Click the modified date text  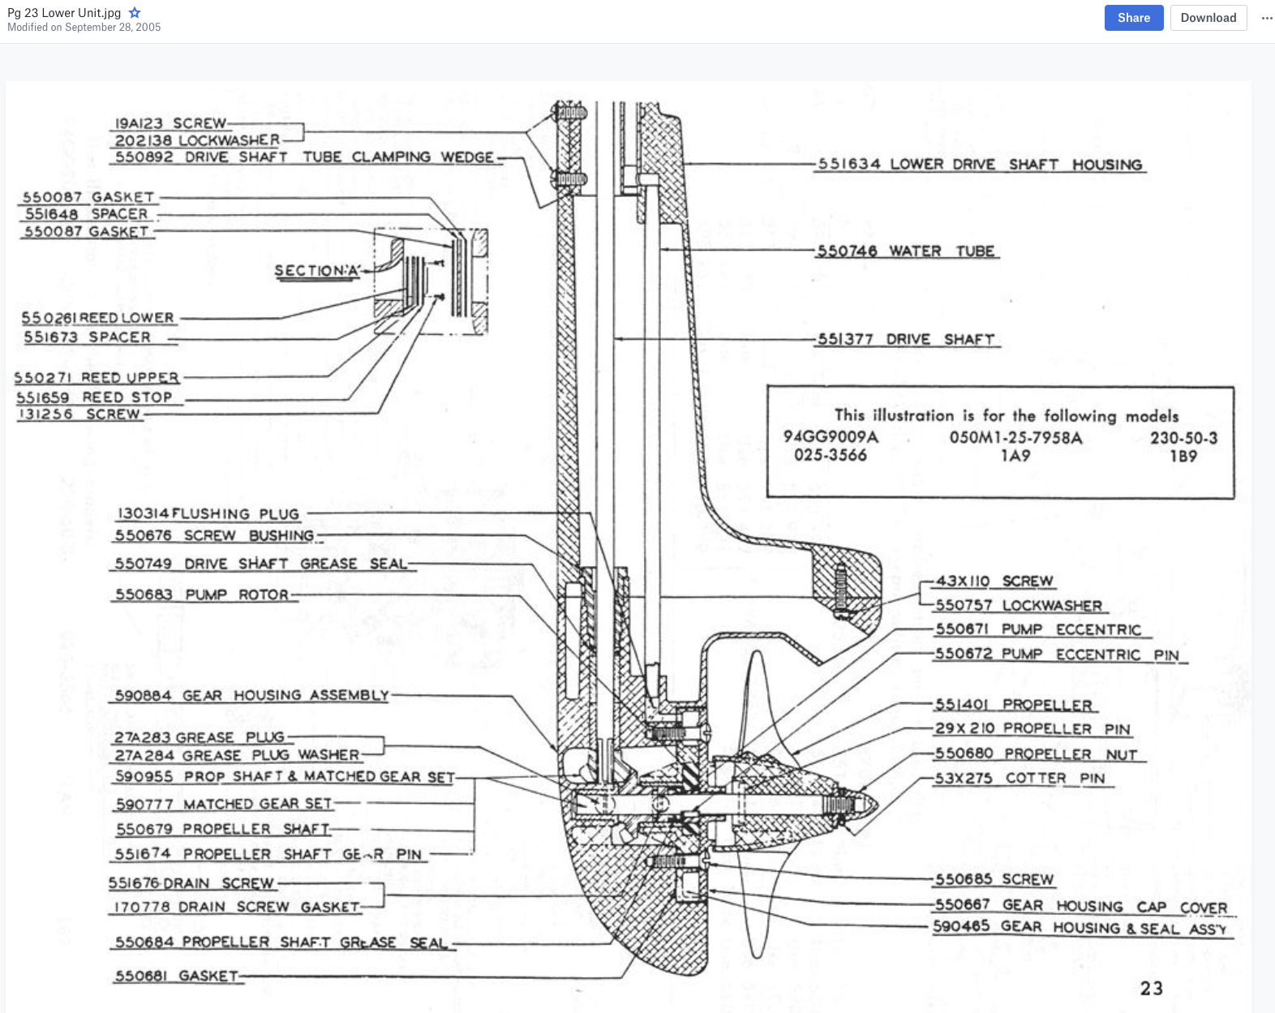tap(84, 28)
